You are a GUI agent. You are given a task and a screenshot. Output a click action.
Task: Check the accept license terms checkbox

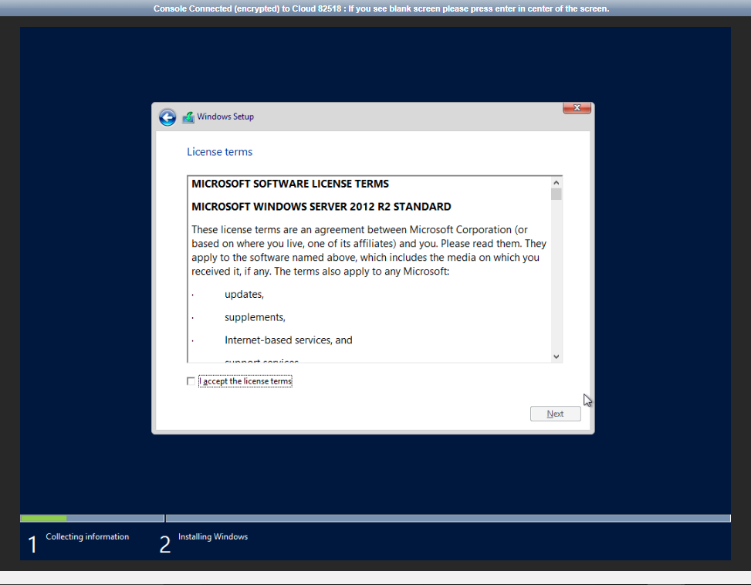191,381
